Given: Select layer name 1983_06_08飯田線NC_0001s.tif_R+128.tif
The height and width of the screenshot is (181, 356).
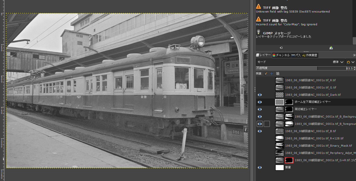Looking at the screenshot, I should pos(314,138).
